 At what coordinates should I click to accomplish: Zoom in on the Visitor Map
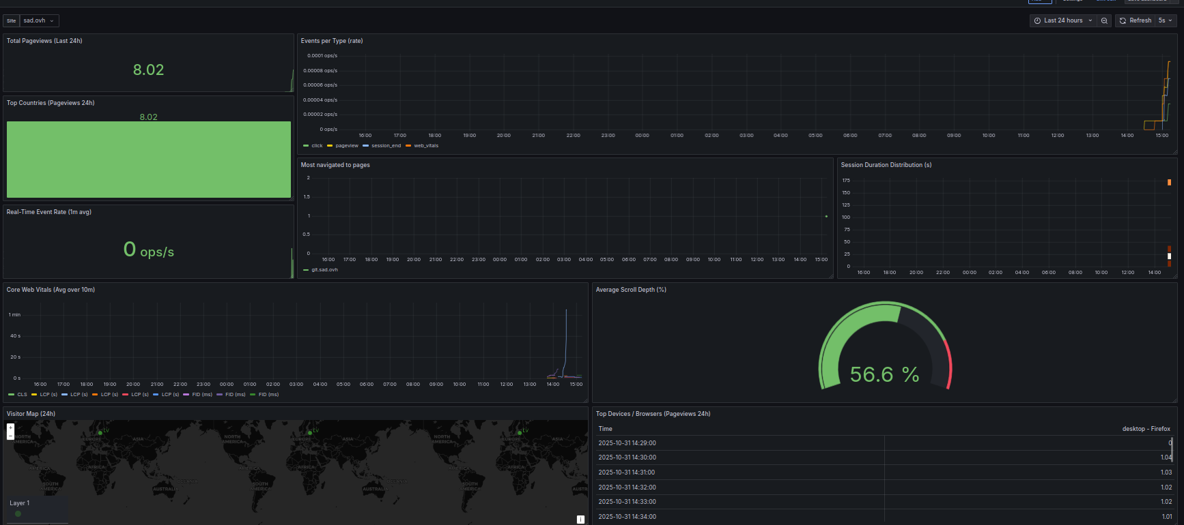click(x=10, y=427)
